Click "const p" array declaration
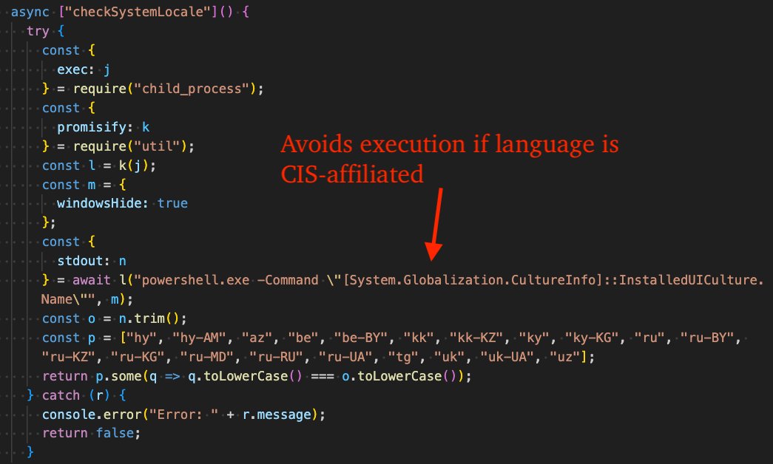This screenshot has width=773, height=464. (69, 338)
